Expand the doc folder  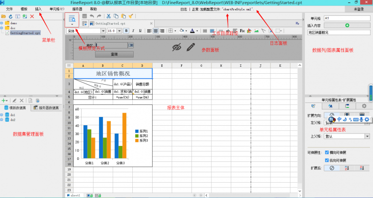(x=2, y=28)
